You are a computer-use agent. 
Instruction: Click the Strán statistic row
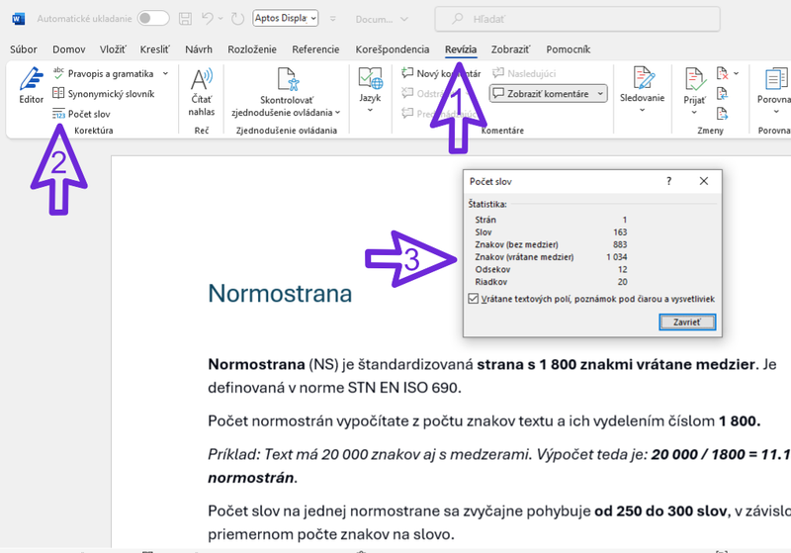[x=551, y=220]
